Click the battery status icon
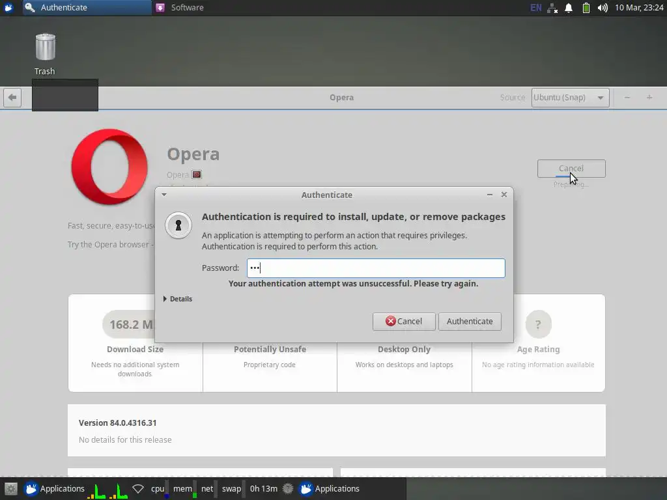The width and height of the screenshot is (667, 500). coord(586,8)
